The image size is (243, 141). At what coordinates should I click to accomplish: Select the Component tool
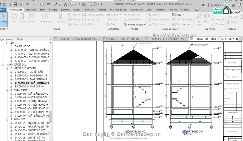(45, 18)
